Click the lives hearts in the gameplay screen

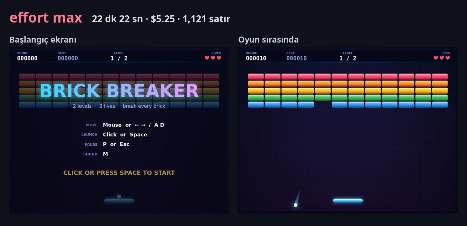tap(442, 58)
